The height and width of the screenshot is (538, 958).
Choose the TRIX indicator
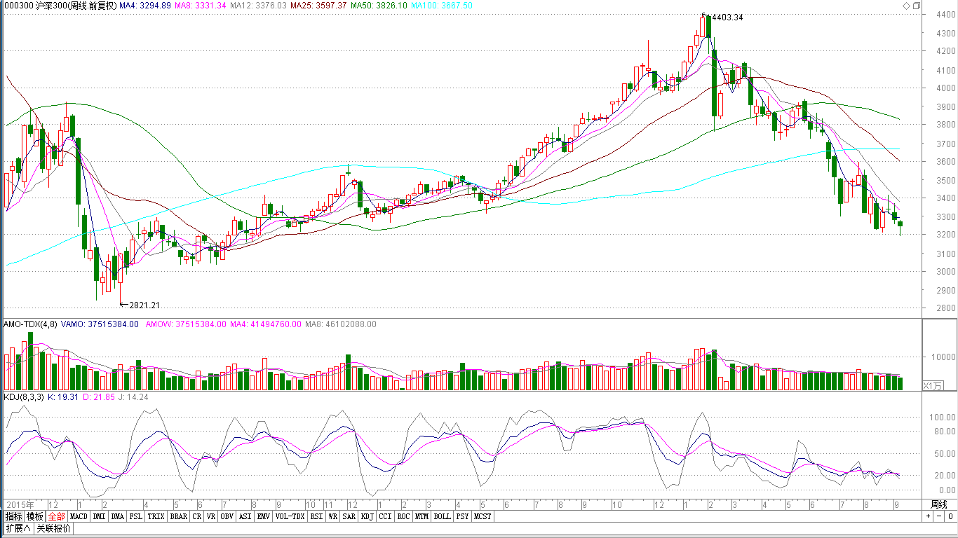click(156, 516)
